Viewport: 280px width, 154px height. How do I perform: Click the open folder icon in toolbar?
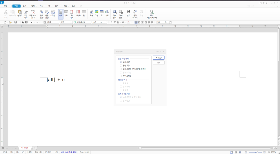[10, 22]
